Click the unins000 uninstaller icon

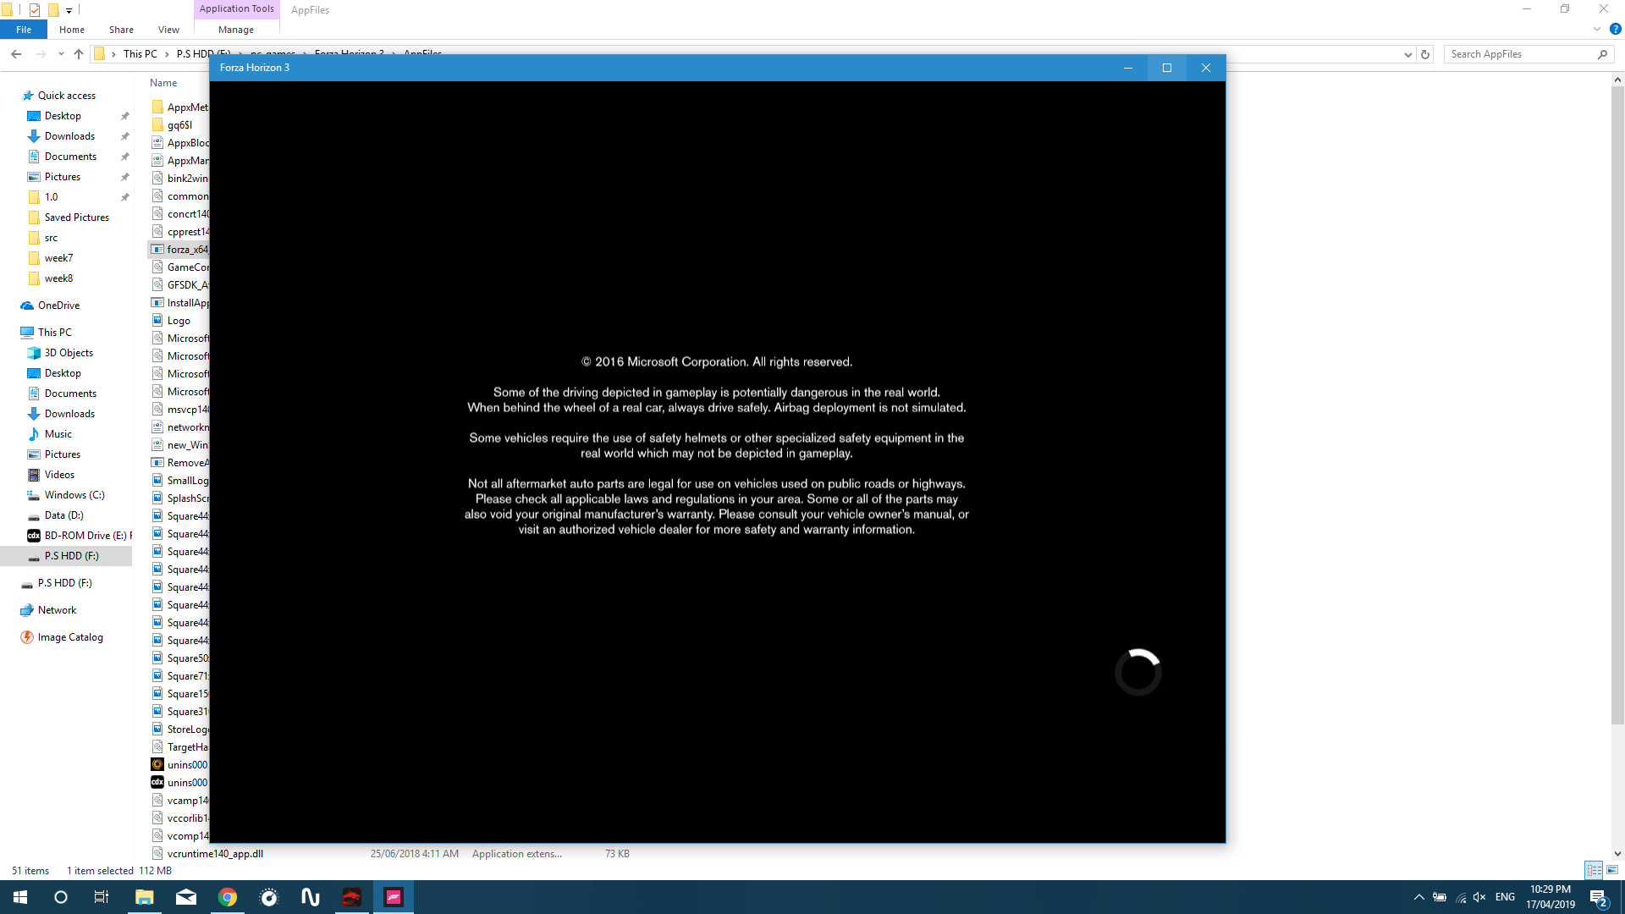[157, 763]
